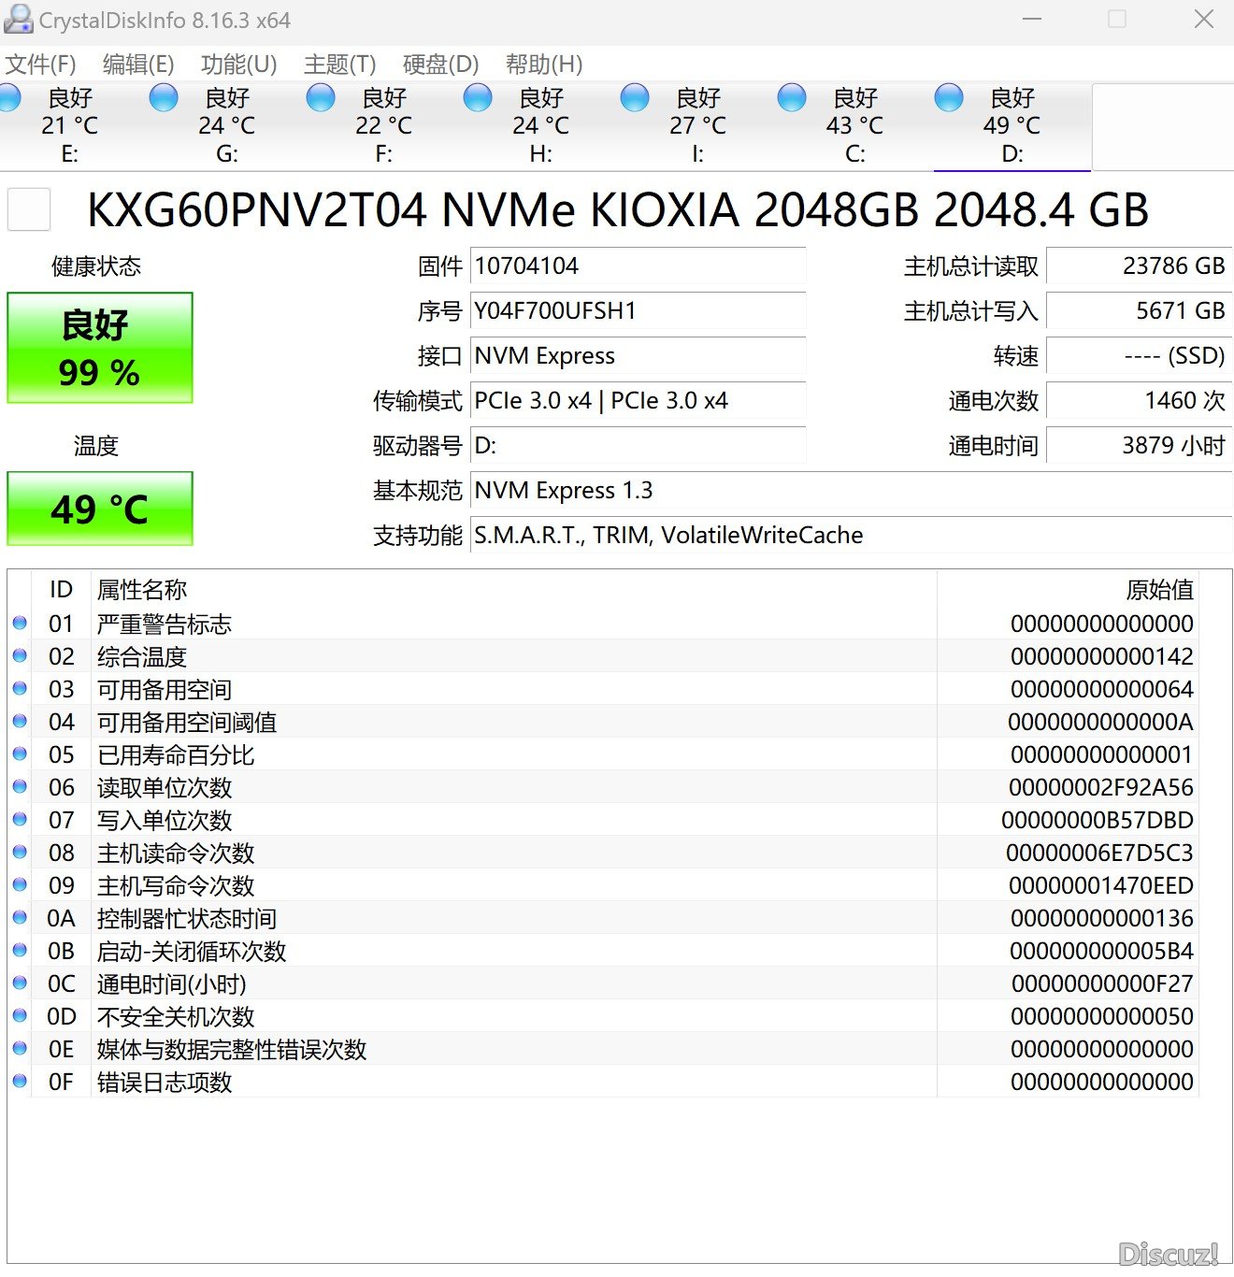Click status dot of attribute 03 可用备用空间
The height and width of the screenshot is (1277, 1234).
pyautogui.click(x=20, y=688)
